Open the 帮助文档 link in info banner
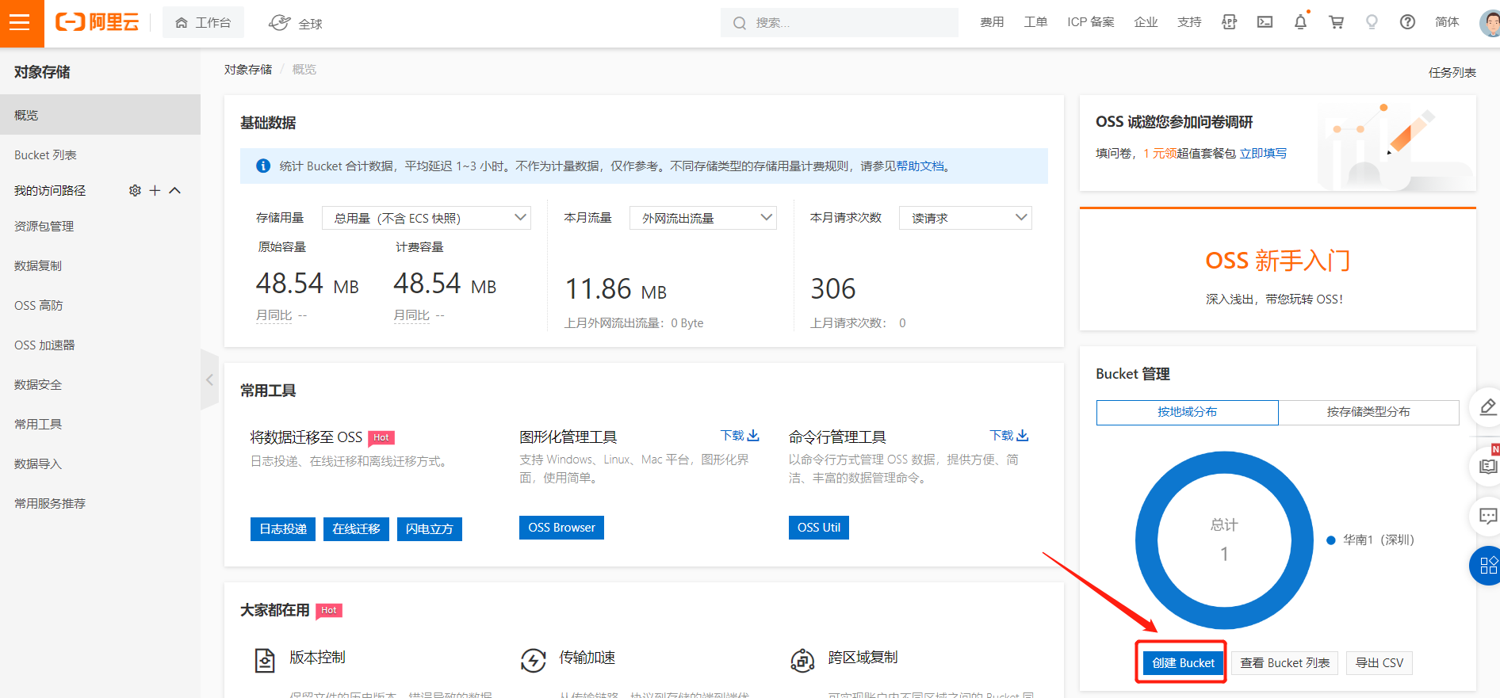 coord(920,166)
